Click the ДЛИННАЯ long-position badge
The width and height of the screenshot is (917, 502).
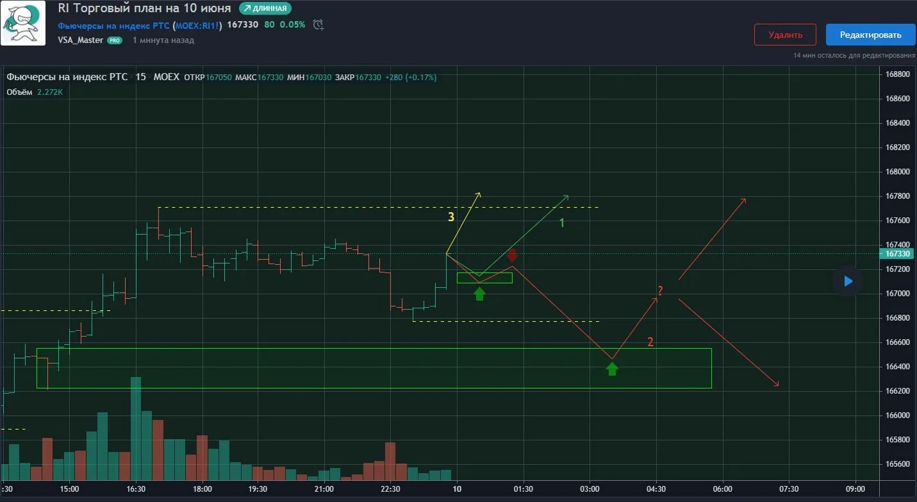[x=265, y=8]
